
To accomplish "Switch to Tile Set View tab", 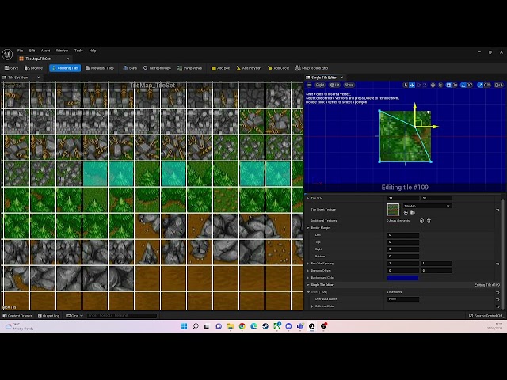I will click(17, 78).
